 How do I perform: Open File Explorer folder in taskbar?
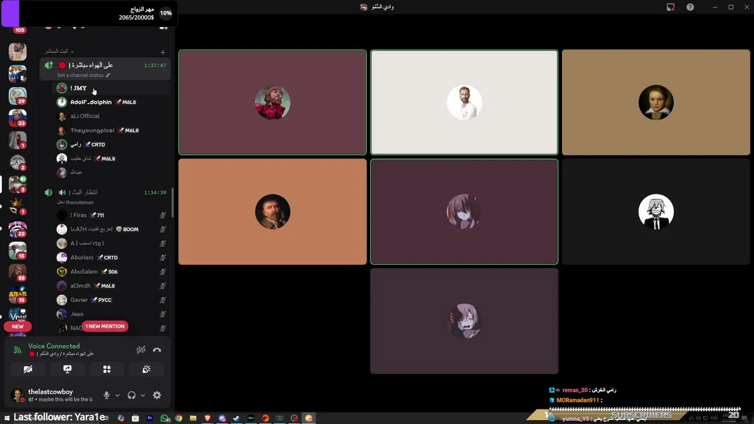click(x=193, y=419)
